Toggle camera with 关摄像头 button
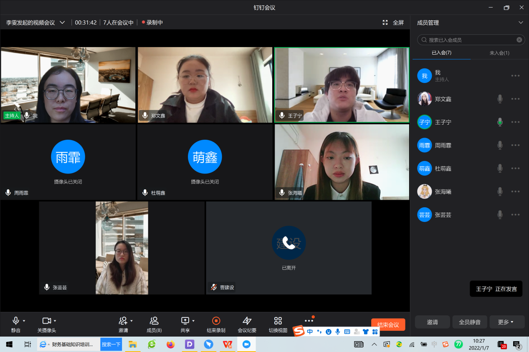Viewport: 529px width, 352px height. point(46,321)
